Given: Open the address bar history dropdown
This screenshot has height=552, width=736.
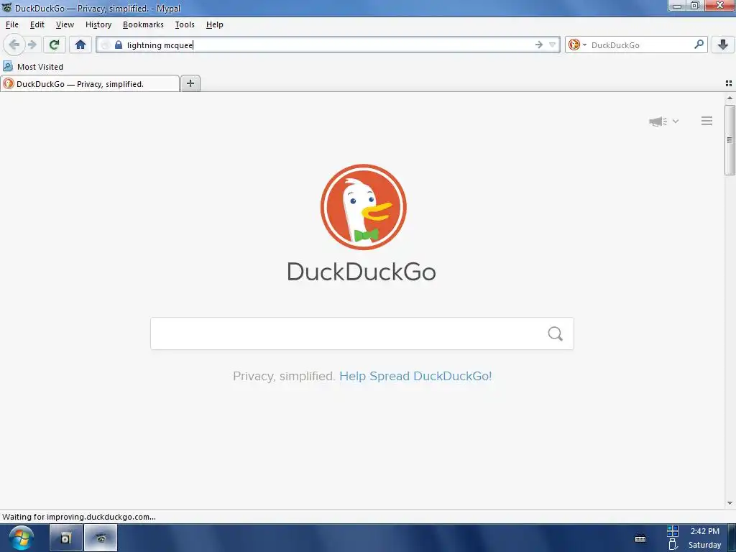Looking at the screenshot, I should (553, 45).
